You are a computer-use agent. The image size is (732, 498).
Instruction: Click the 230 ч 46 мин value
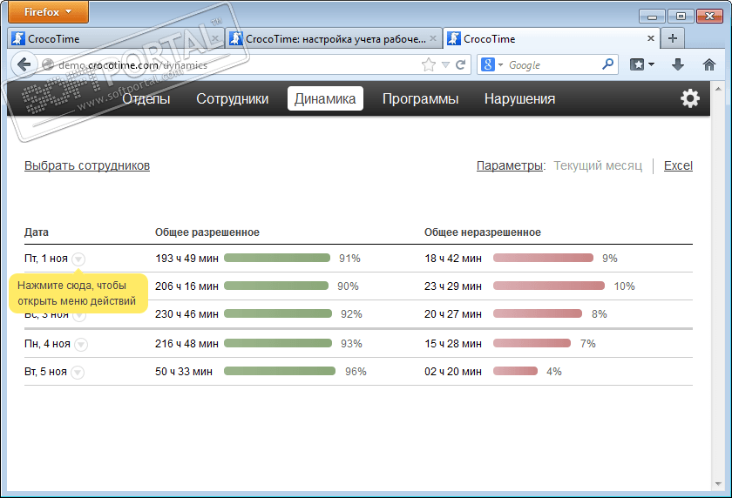pos(186,314)
